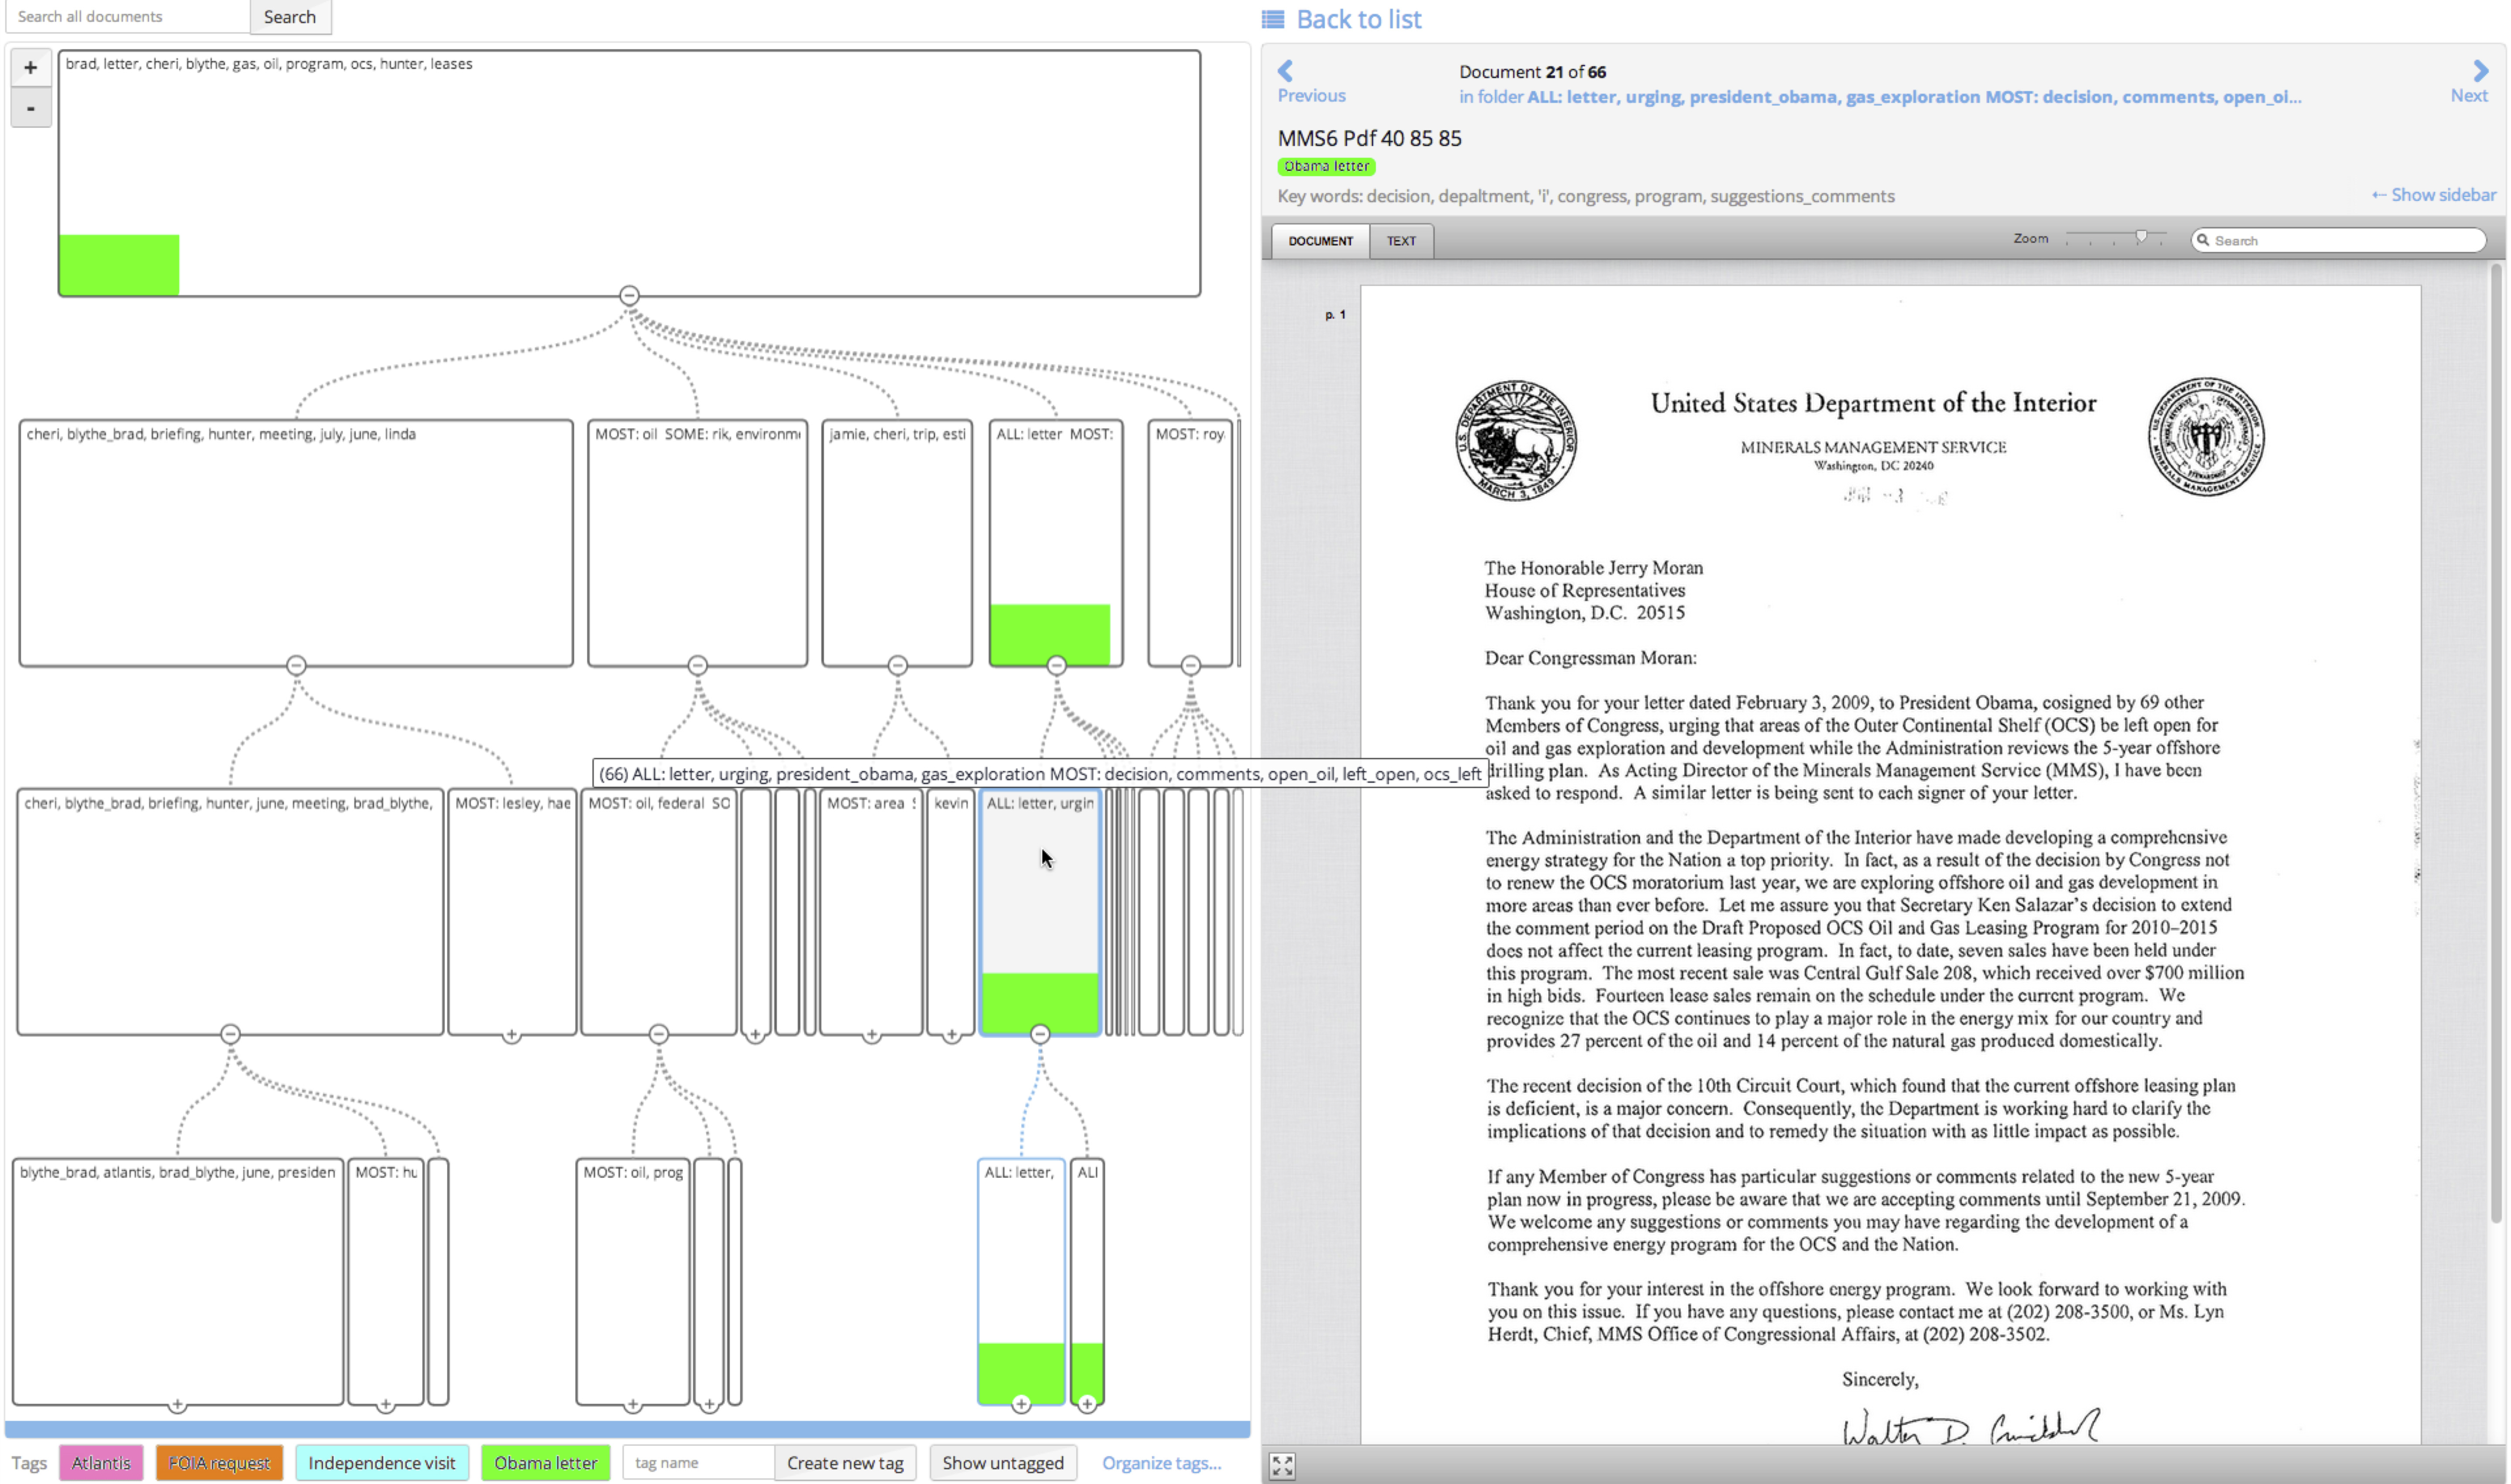Collapse the root node 'brad, letter, cheri'
The image size is (2511, 1484).
[x=629, y=296]
